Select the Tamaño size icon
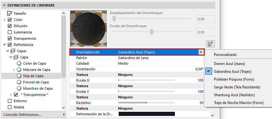The width and height of the screenshot is (272, 119). point(10,13)
